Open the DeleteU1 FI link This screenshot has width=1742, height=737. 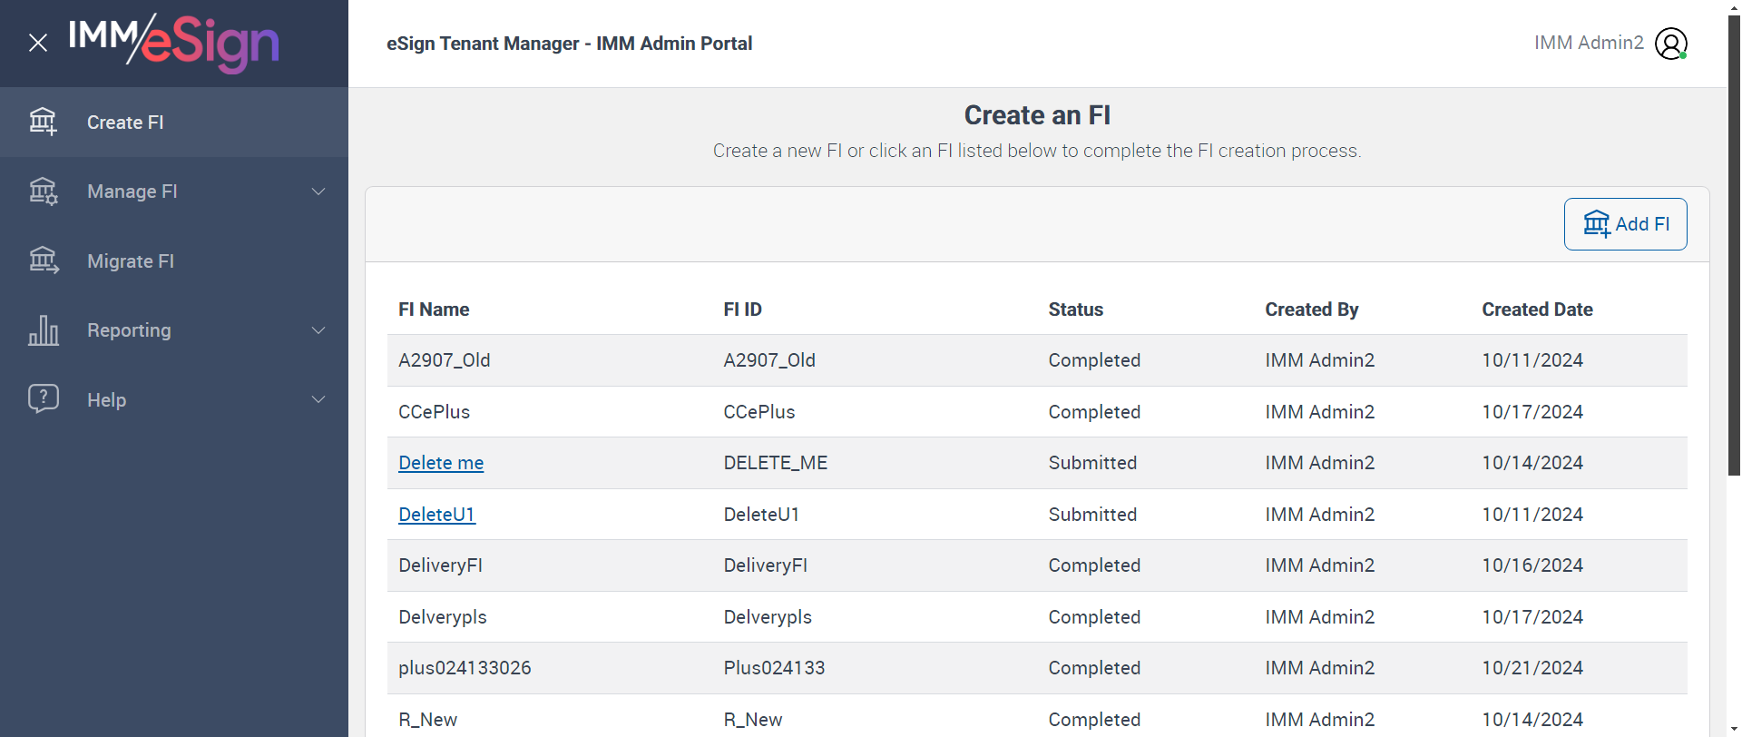coord(436,515)
